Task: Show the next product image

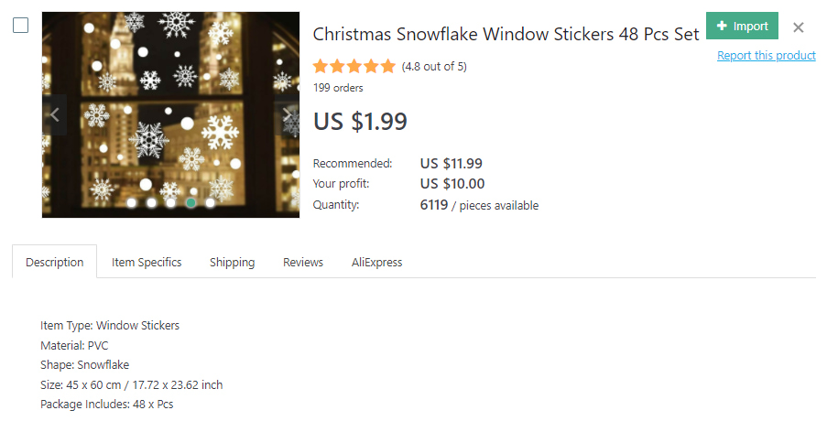Action: tap(287, 115)
